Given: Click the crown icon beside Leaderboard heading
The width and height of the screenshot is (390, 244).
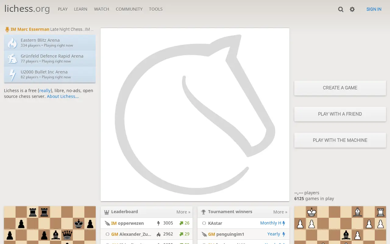Looking at the screenshot, I should [x=107, y=212].
